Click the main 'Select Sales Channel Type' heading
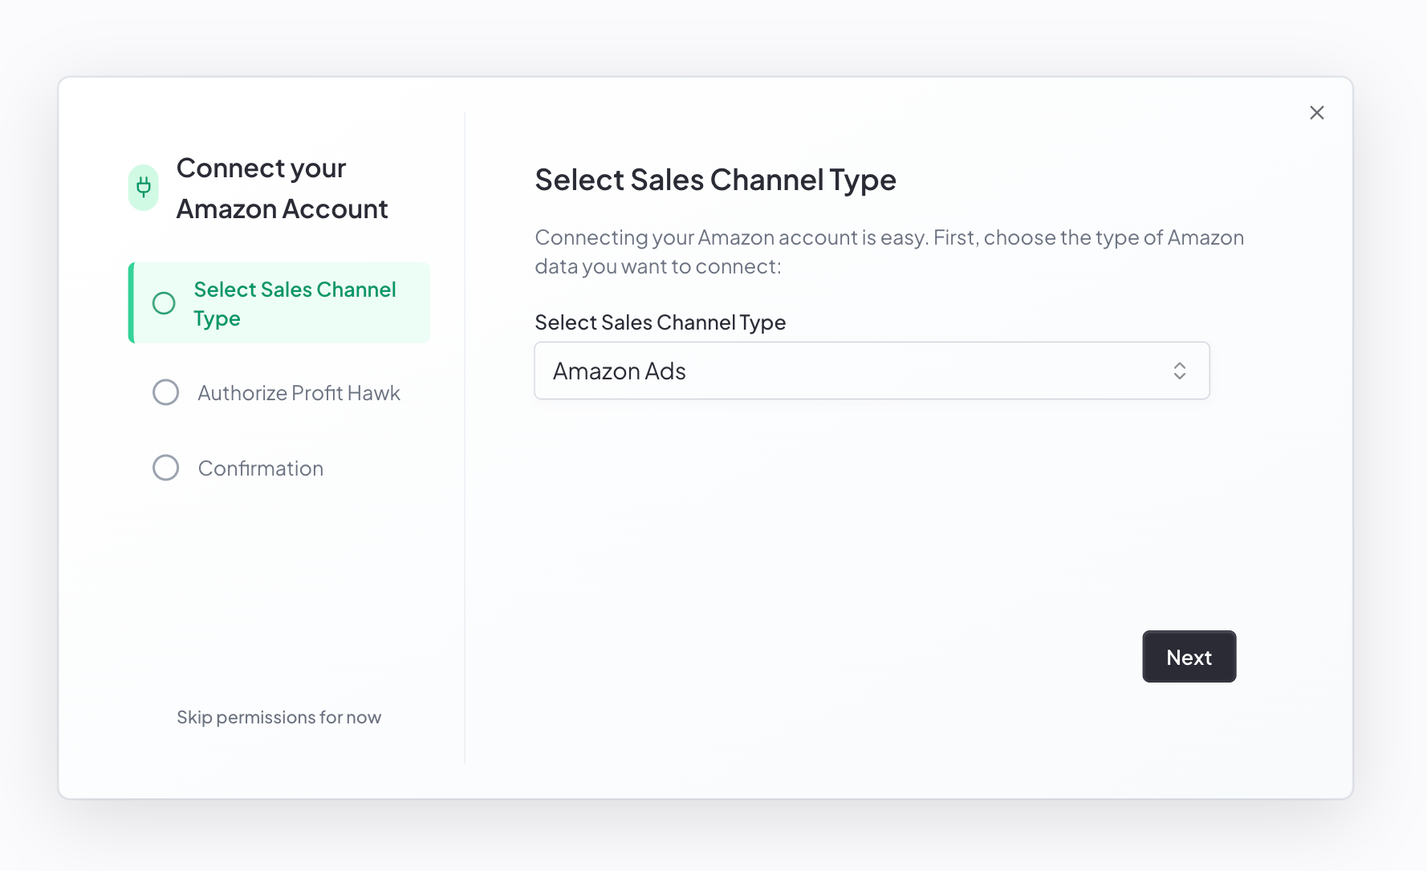Screen dimensions: 1427x871 pos(715,180)
